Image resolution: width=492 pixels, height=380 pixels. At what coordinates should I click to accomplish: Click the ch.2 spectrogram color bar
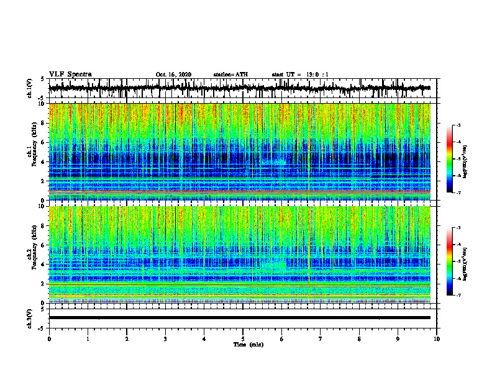(x=449, y=261)
